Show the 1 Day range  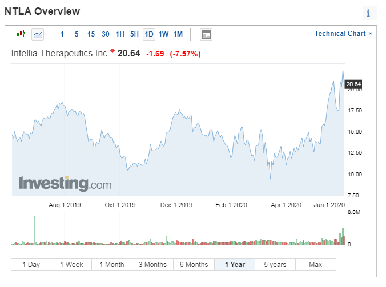click(31, 265)
